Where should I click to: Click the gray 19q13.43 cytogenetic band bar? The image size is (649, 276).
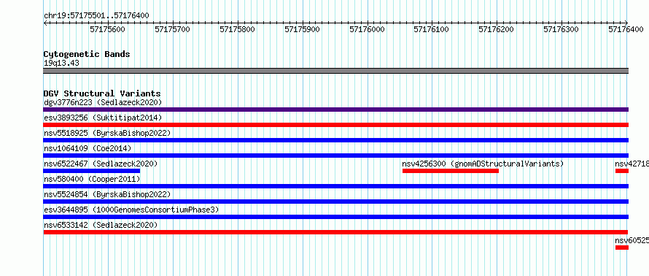click(336, 71)
